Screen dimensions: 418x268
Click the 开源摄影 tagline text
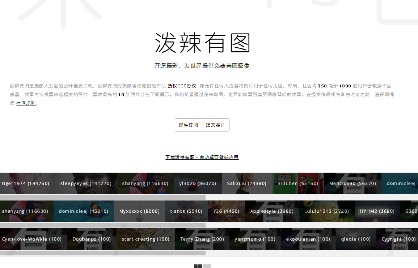point(202,65)
